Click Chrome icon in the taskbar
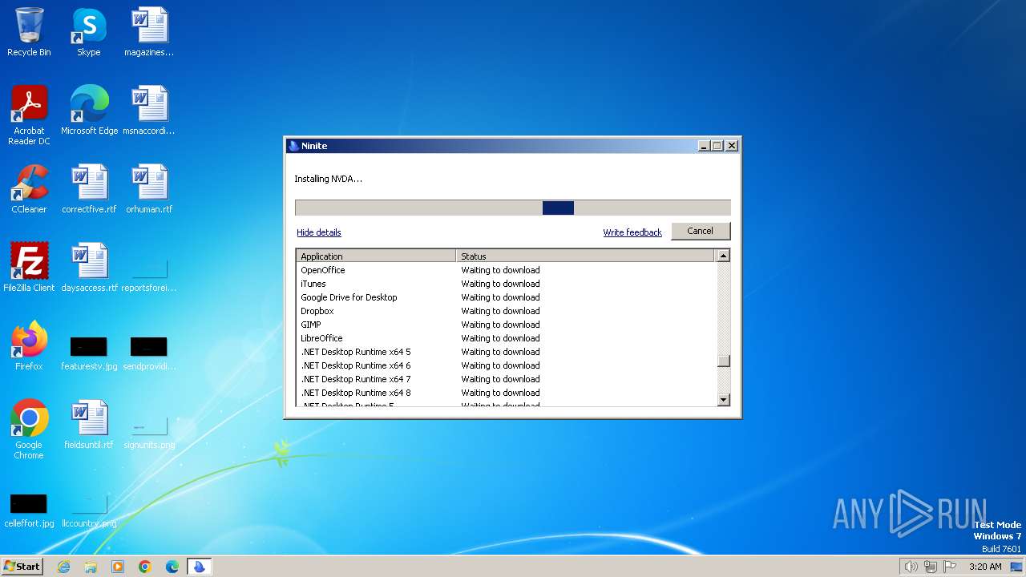The image size is (1026, 577). point(145,567)
